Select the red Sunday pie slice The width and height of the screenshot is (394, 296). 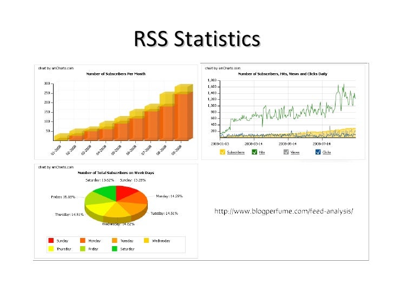(125, 192)
